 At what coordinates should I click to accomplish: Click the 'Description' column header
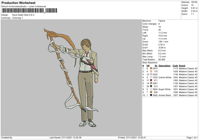tap(165, 66)
